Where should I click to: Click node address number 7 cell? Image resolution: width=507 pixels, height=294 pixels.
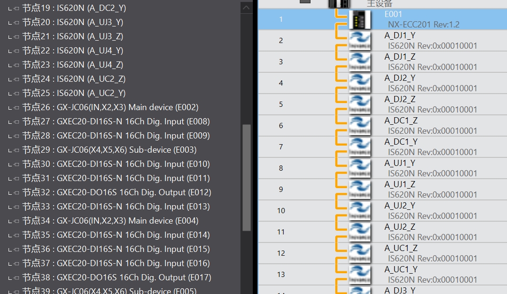[x=281, y=147]
